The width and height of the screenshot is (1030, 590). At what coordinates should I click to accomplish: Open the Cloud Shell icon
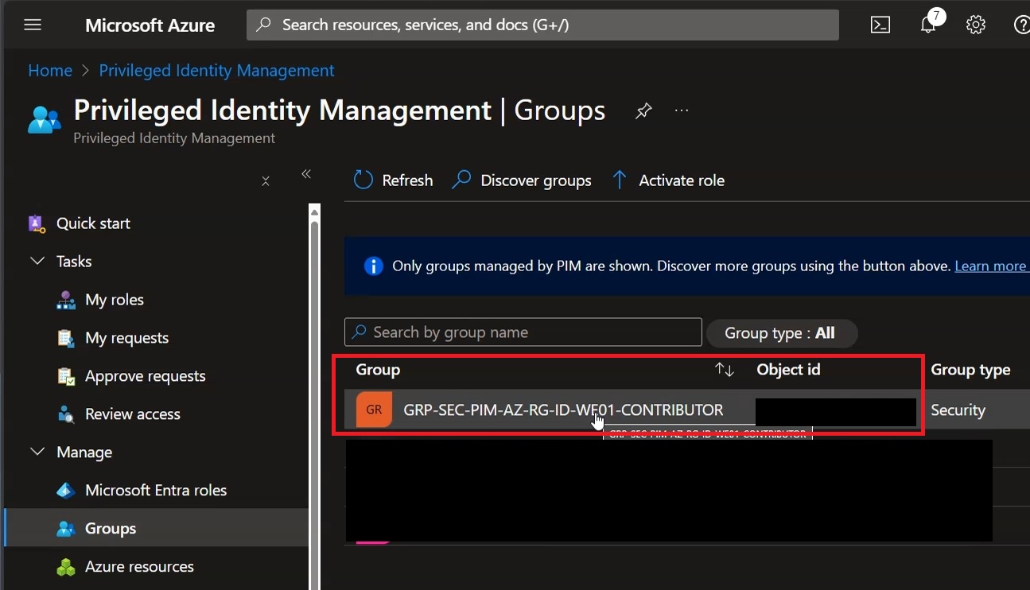[x=880, y=25]
